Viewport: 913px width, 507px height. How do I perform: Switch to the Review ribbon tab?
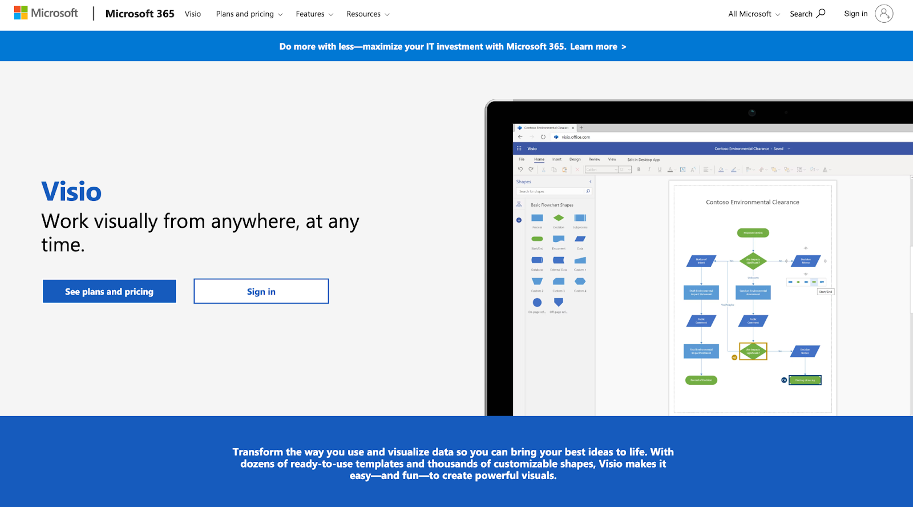(x=595, y=159)
